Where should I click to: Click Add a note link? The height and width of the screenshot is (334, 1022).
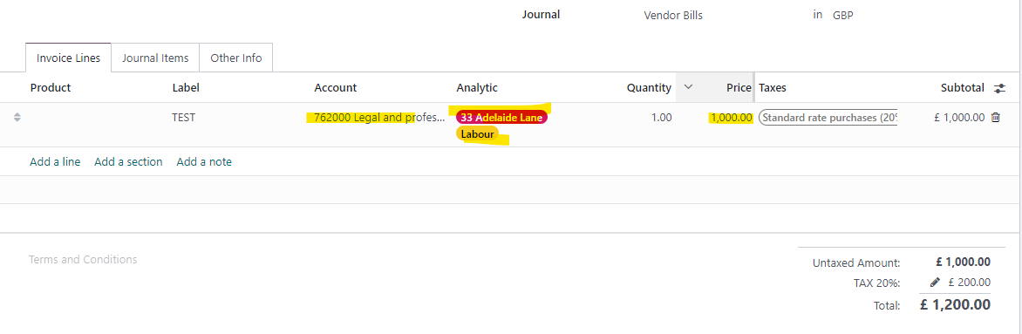[204, 162]
